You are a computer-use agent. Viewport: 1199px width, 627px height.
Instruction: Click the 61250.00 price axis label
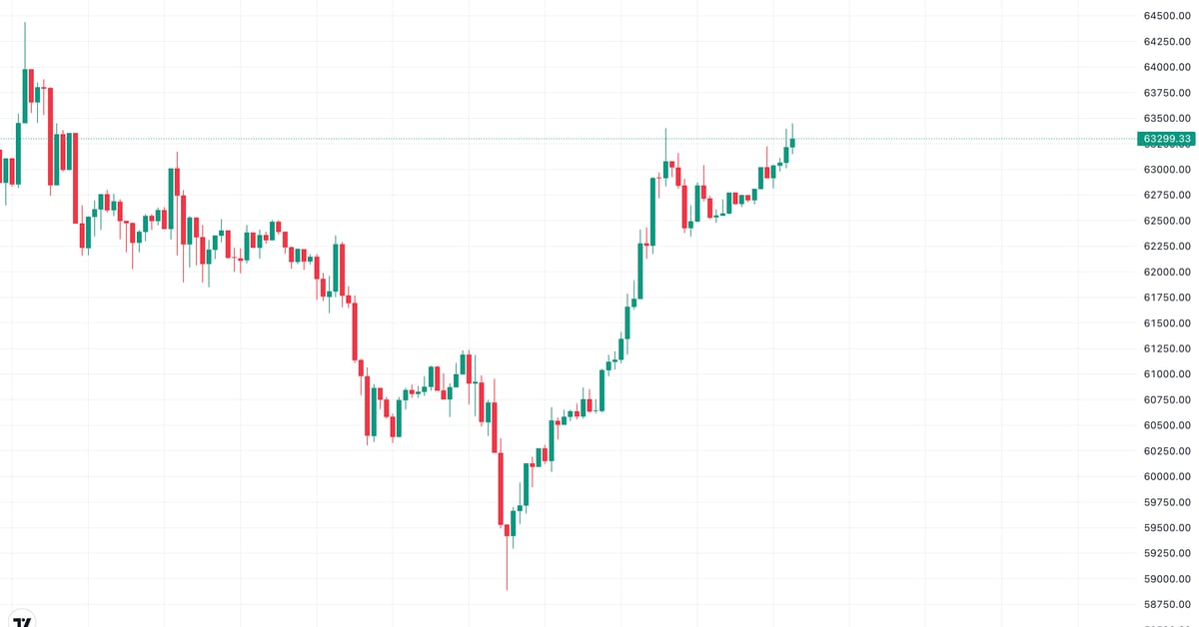1168,348
